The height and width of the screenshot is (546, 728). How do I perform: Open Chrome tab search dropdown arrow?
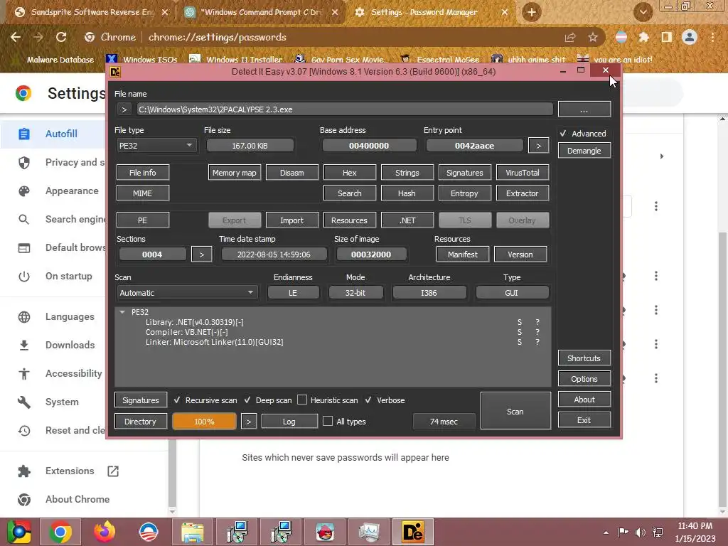pos(643,12)
